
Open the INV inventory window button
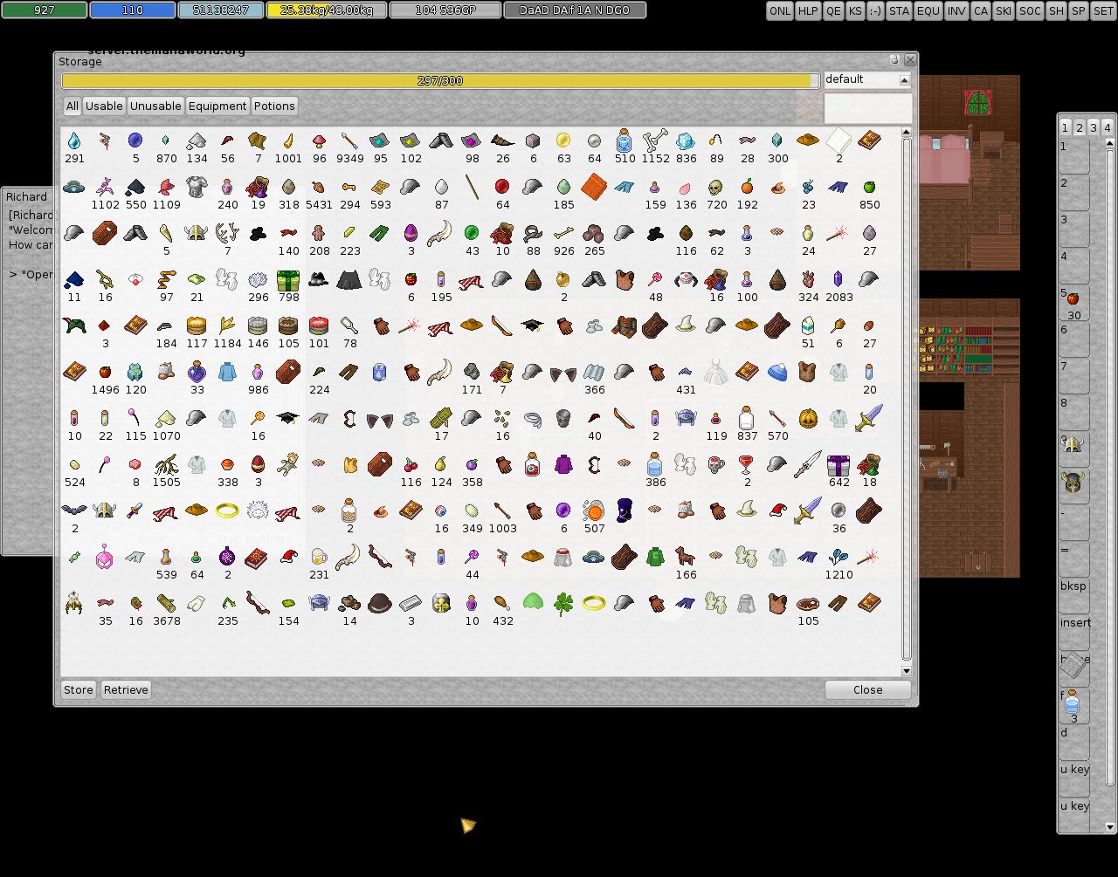pos(956,10)
